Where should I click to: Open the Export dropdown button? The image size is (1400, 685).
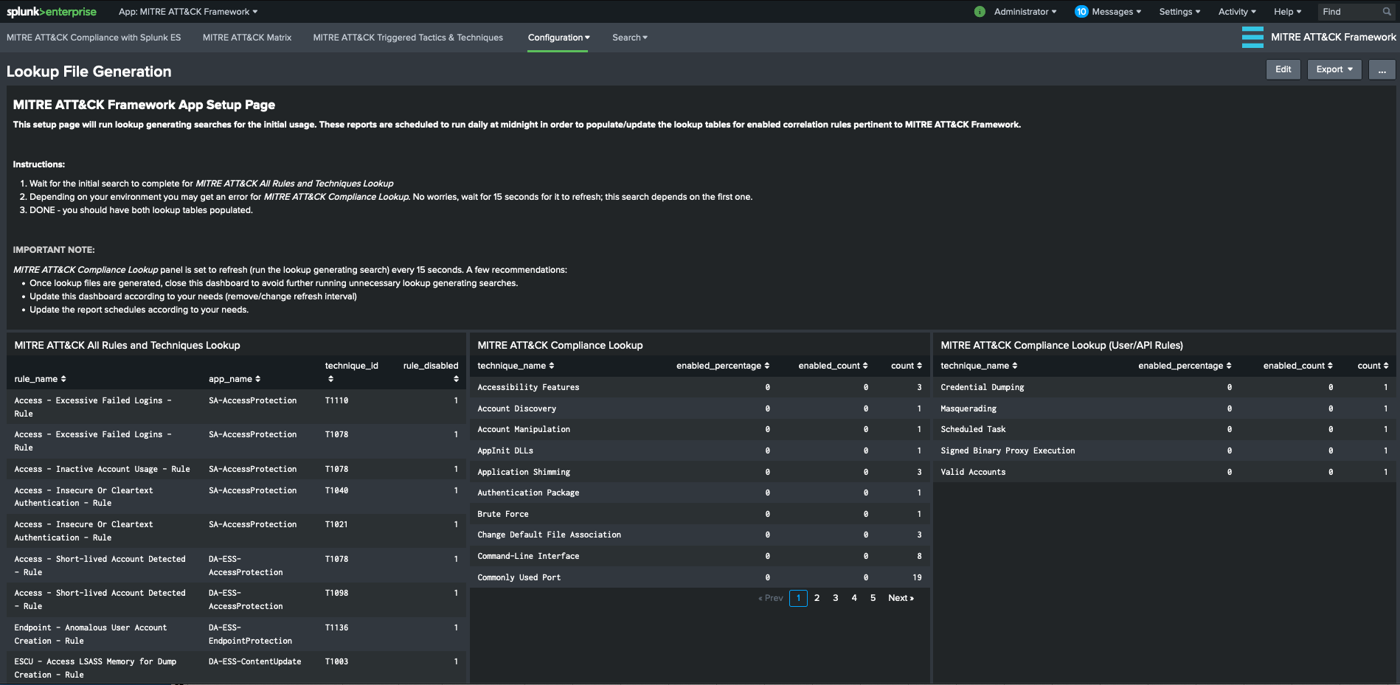tap(1334, 69)
